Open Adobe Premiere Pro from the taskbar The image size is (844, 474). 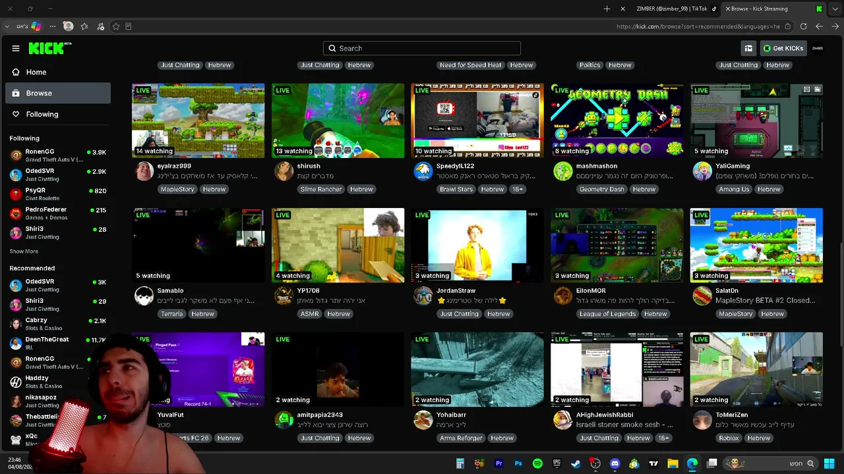point(498,463)
